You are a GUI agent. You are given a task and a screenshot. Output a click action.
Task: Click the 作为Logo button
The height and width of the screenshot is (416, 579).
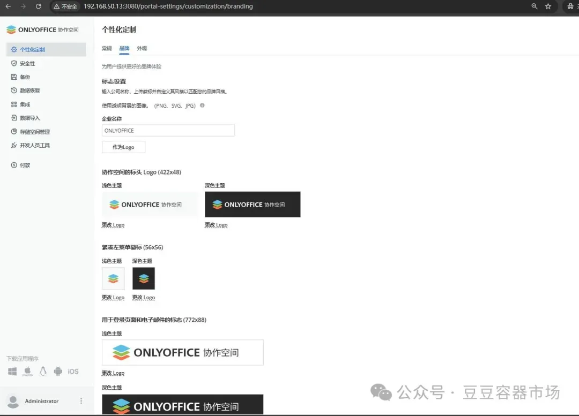(123, 147)
